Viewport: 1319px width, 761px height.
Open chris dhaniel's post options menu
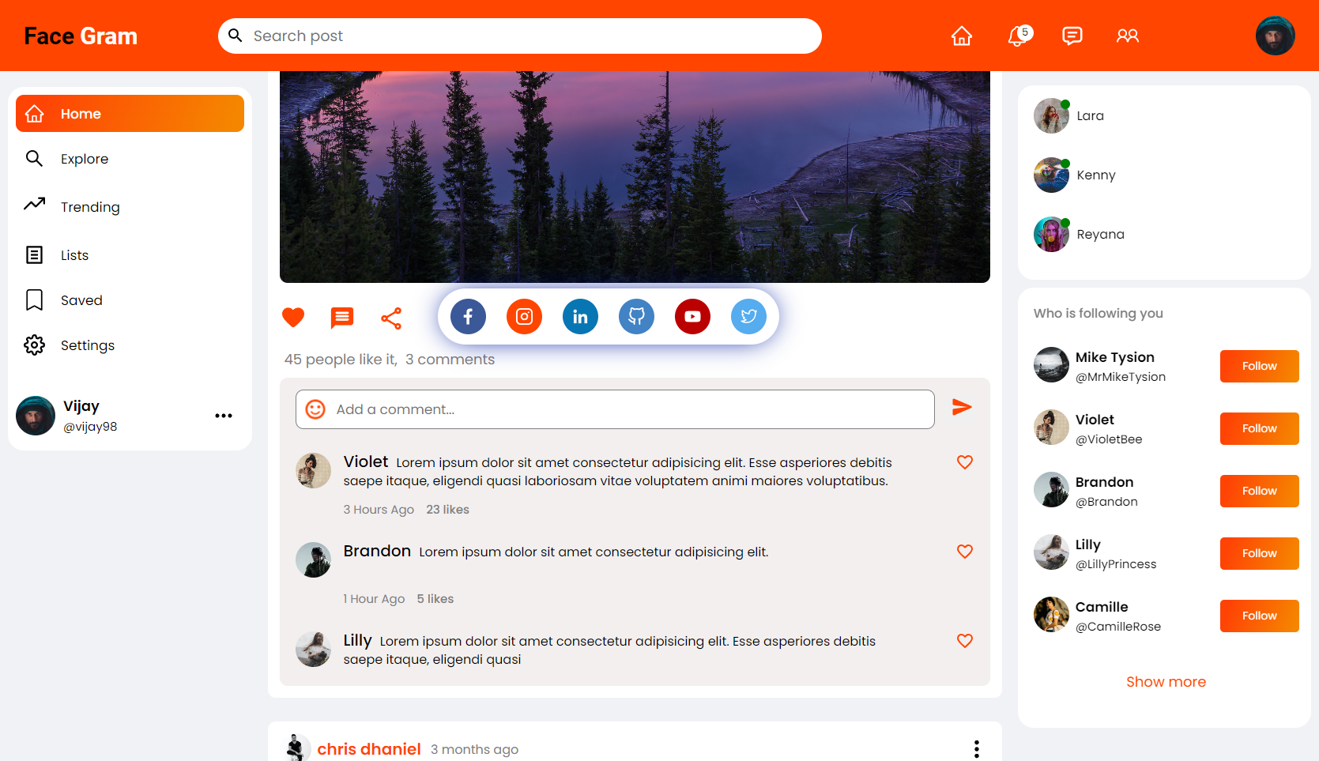(x=976, y=748)
